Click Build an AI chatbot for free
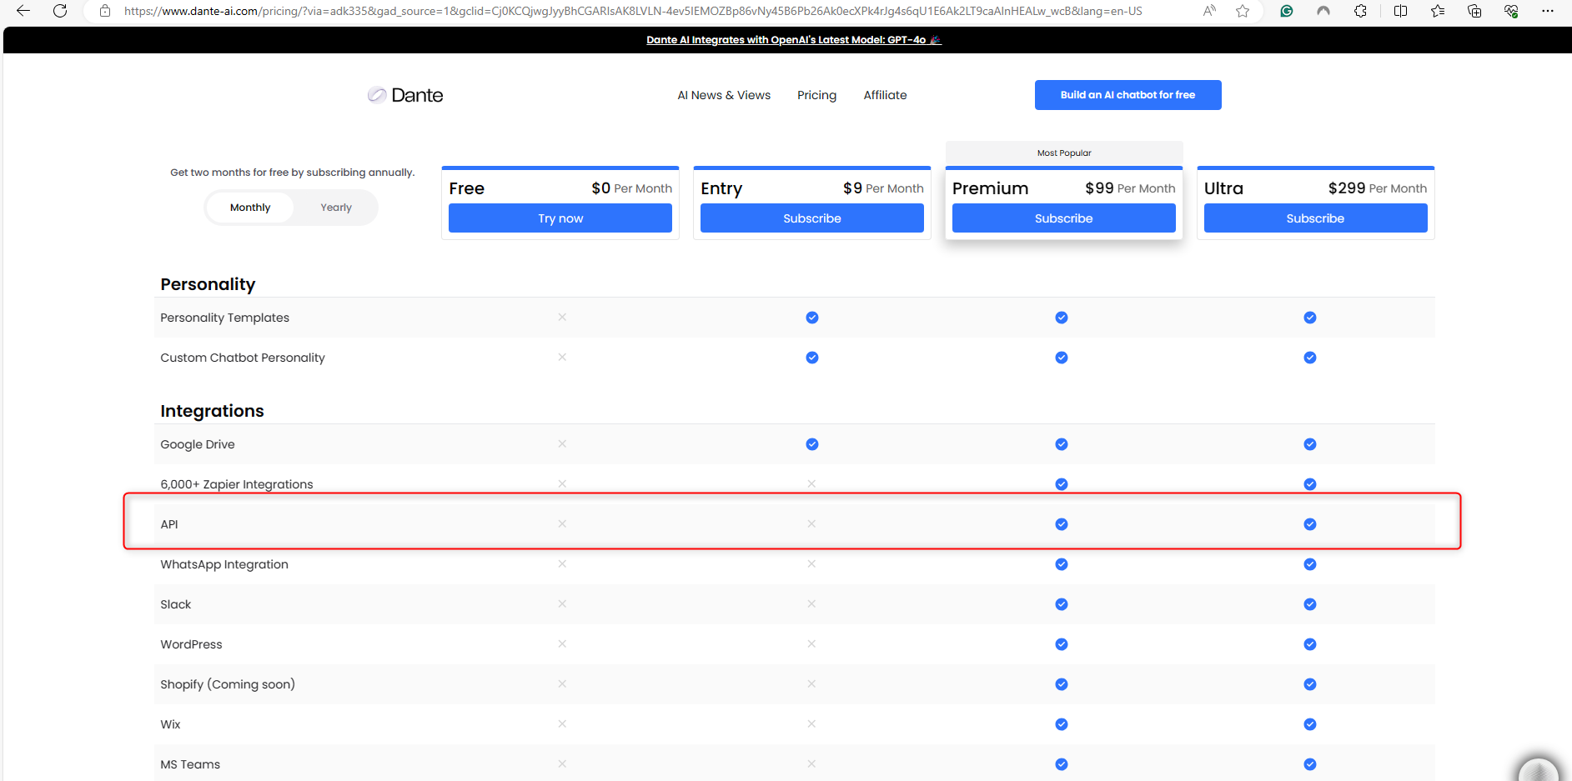 (x=1128, y=95)
